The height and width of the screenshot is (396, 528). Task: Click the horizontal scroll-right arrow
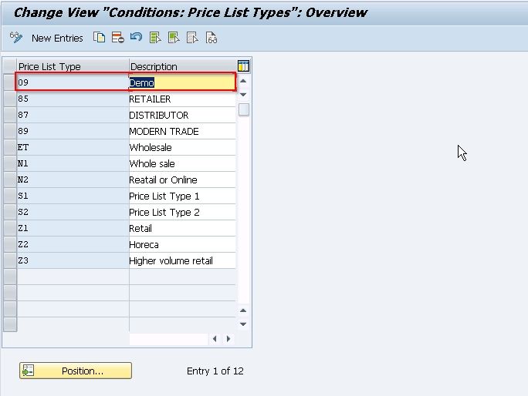coord(228,339)
